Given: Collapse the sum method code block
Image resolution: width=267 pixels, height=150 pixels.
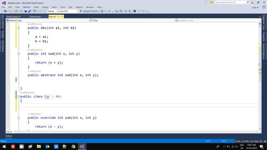Looking at the screenshot, I should pos(19,54).
